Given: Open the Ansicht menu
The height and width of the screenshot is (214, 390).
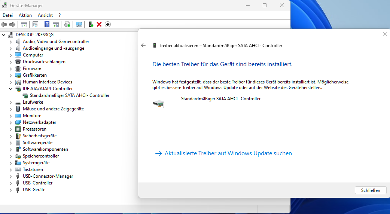Looking at the screenshot, I should point(45,15).
